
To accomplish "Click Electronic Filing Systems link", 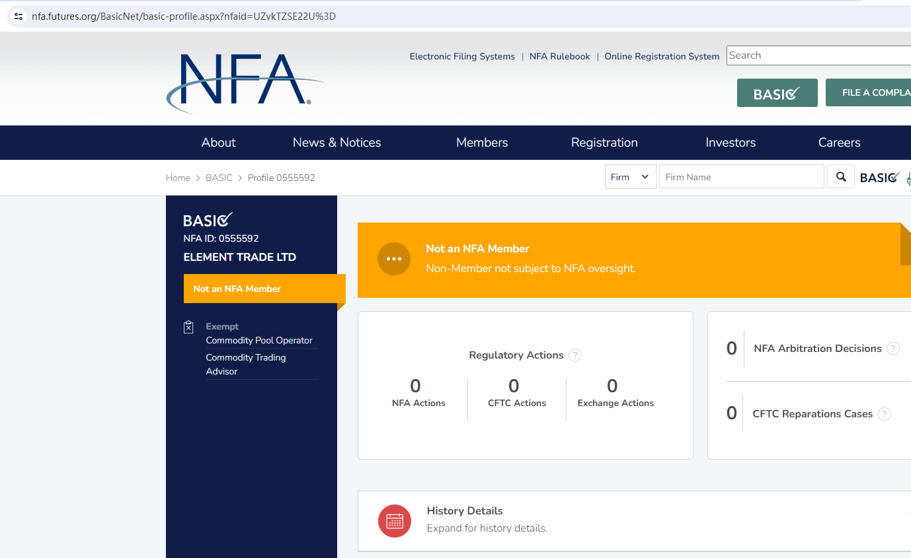I will [x=461, y=56].
